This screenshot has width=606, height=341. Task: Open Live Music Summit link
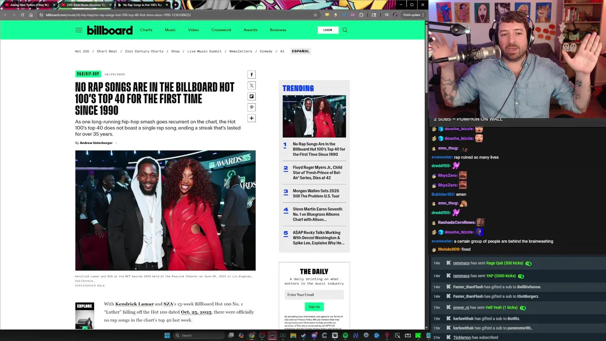tap(204, 51)
